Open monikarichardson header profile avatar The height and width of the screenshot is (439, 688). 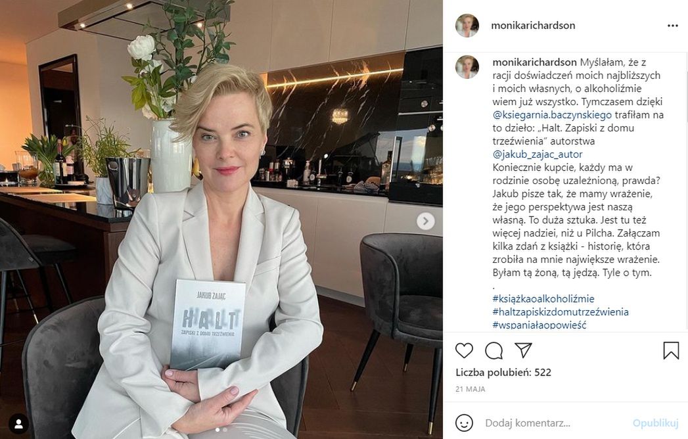coord(467,25)
